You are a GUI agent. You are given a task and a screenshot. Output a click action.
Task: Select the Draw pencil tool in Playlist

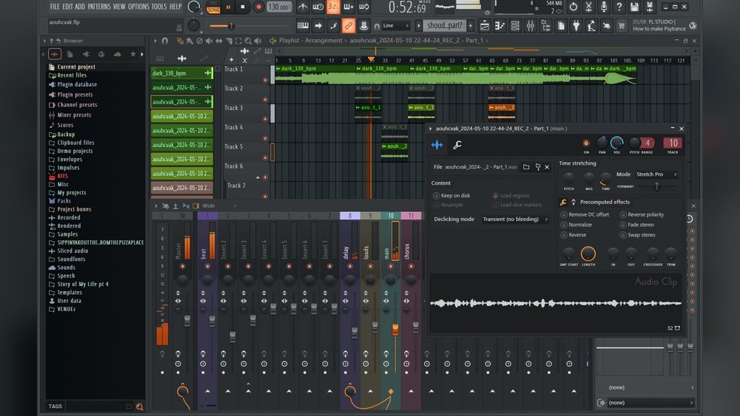point(180,41)
